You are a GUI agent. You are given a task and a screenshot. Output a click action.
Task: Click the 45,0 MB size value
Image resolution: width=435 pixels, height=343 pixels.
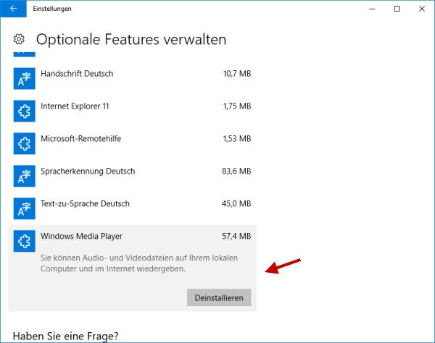(236, 203)
